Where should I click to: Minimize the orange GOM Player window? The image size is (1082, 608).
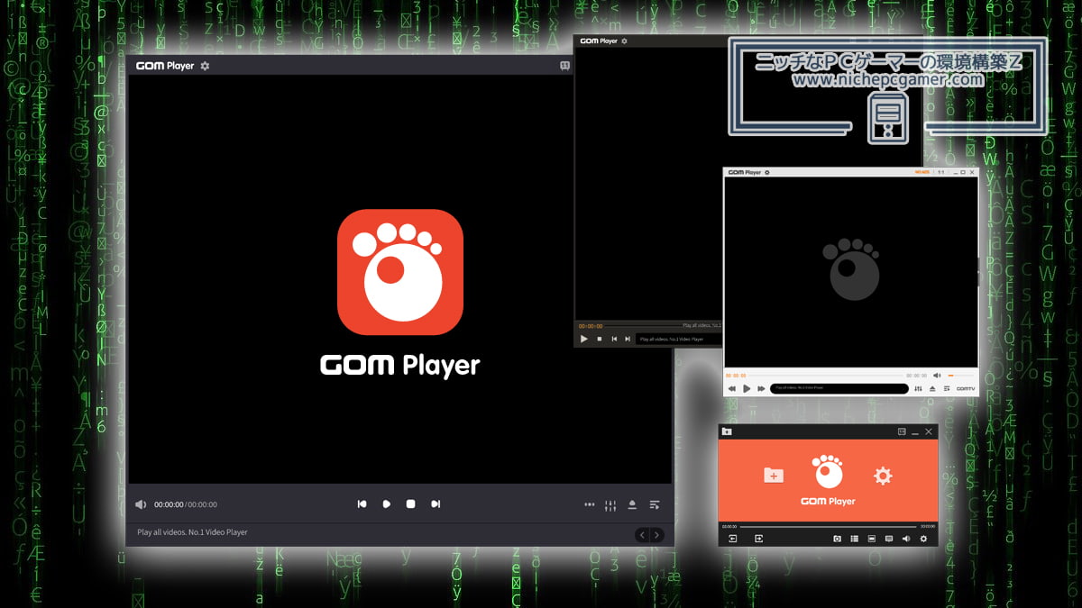(x=915, y=432)
